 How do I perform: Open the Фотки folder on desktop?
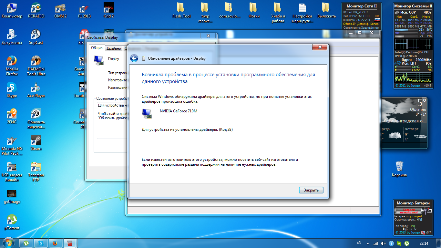pos(254,10)
